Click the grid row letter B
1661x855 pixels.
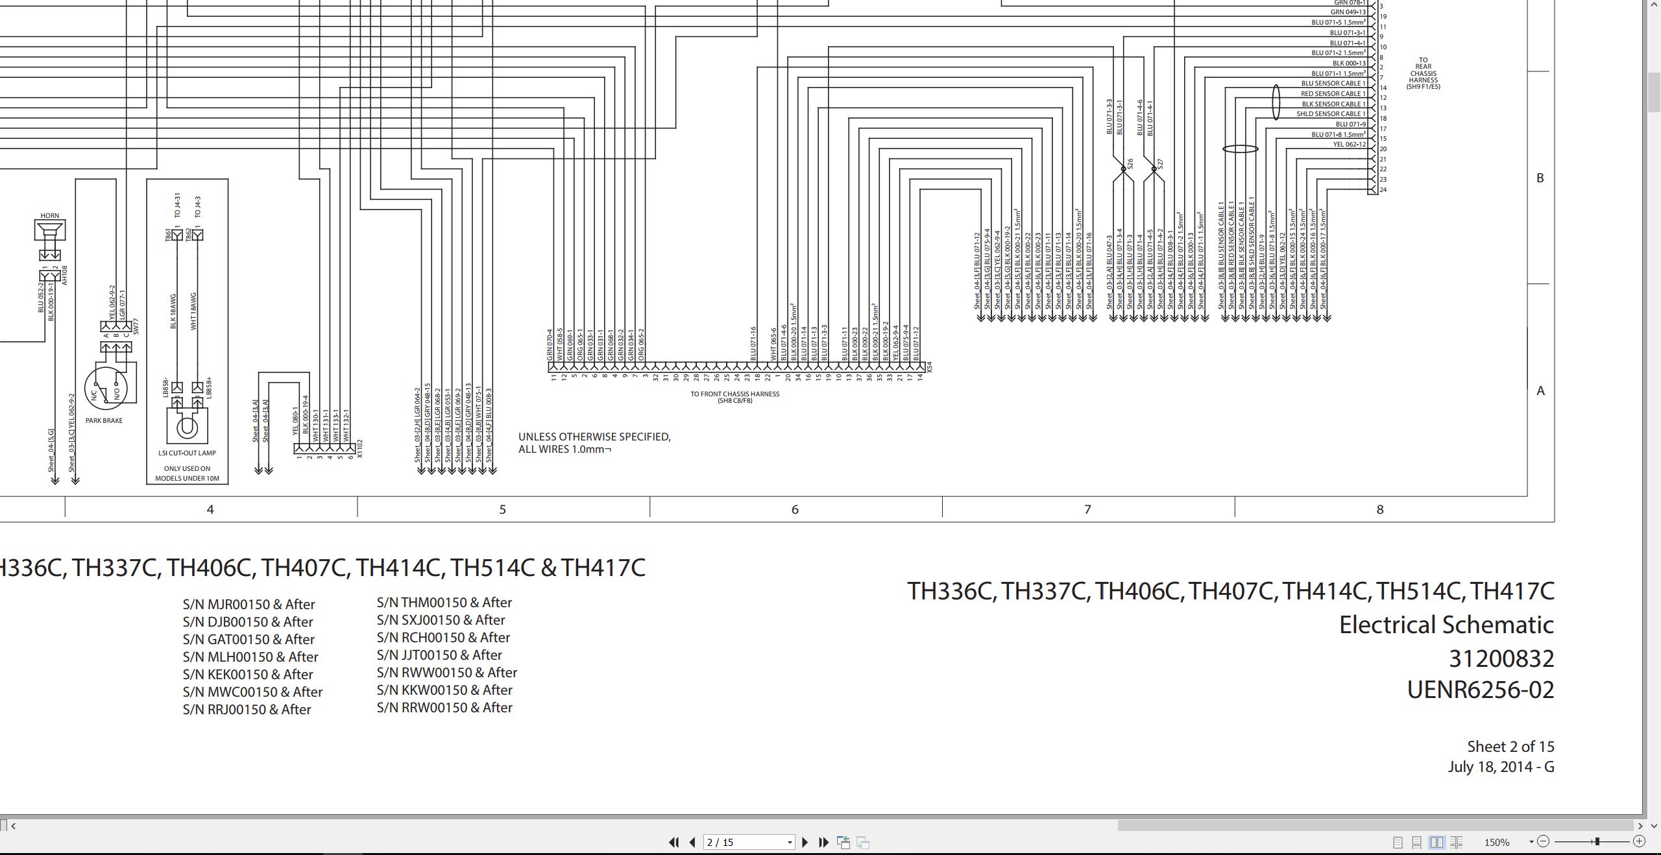[1540, 178]
